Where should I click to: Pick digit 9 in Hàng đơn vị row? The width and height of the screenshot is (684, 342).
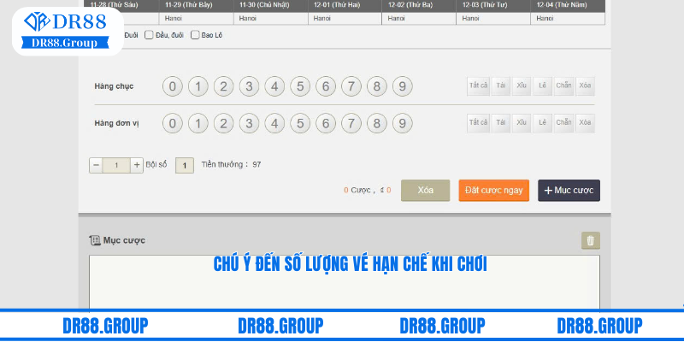point(402,123)
